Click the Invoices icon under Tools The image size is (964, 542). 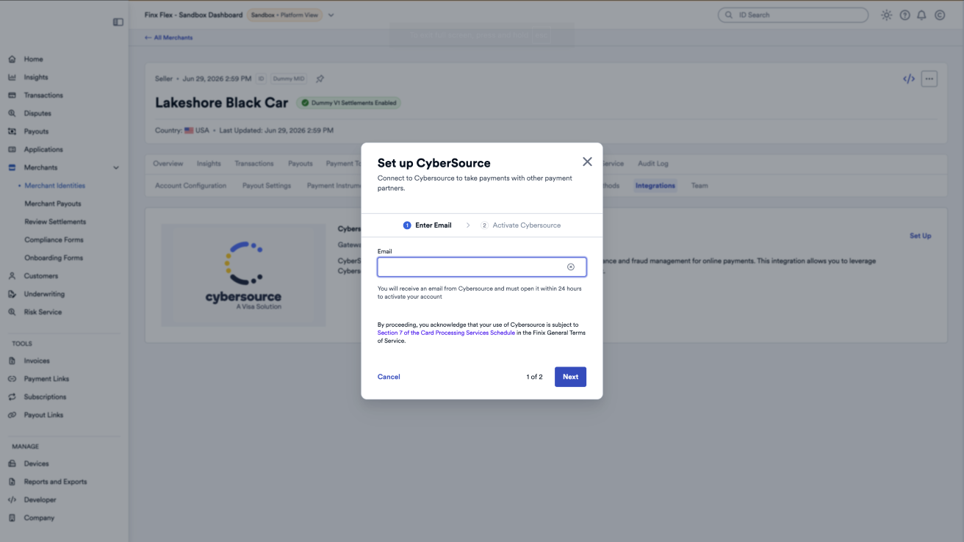[x=12, y=361]
